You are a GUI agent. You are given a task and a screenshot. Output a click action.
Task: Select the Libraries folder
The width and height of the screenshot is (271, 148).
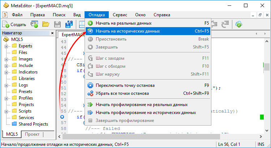[27, 79]
